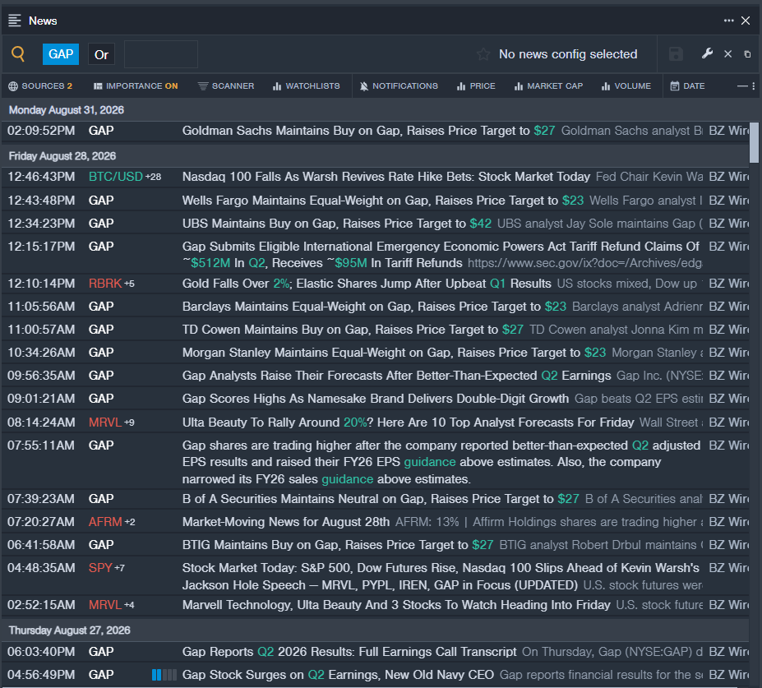Click the News panel list icon

pyautogui.click(x=15, y=21)
